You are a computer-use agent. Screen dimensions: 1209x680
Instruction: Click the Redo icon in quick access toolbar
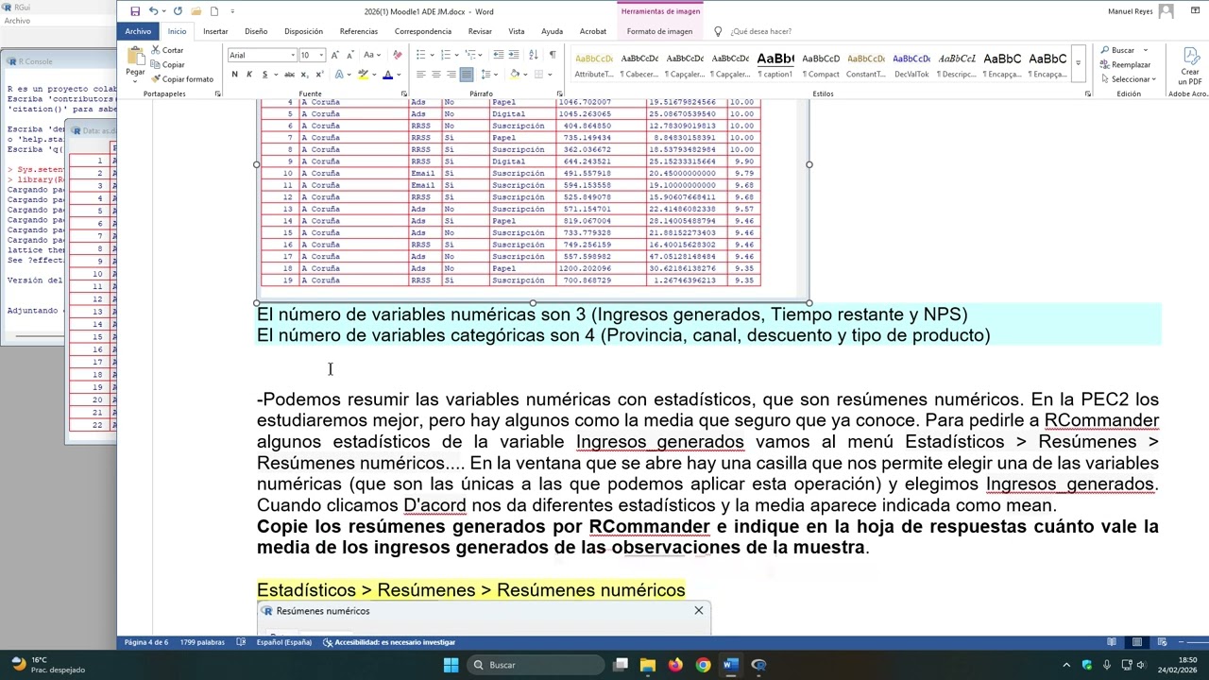[x=178, y=11]
